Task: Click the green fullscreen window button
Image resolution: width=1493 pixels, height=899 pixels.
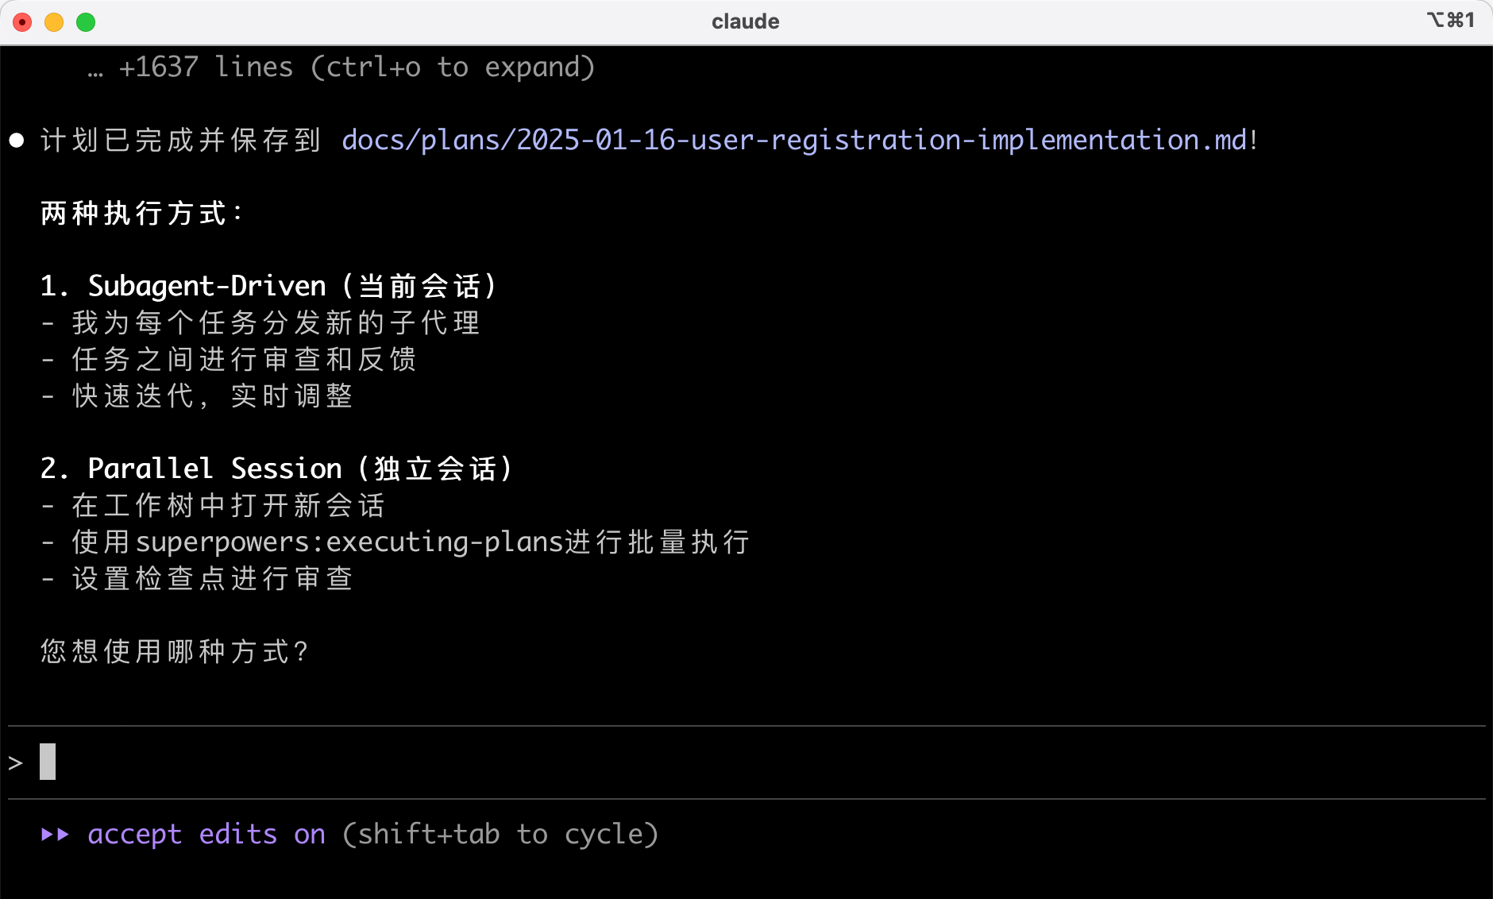Action: [86, 22]
